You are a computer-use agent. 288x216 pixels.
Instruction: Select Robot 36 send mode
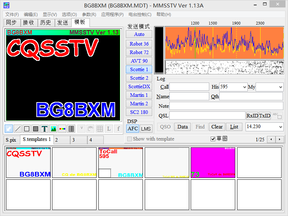(139, 44)
